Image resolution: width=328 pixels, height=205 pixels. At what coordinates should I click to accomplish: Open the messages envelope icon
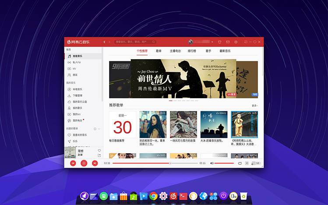coord(228,42)
